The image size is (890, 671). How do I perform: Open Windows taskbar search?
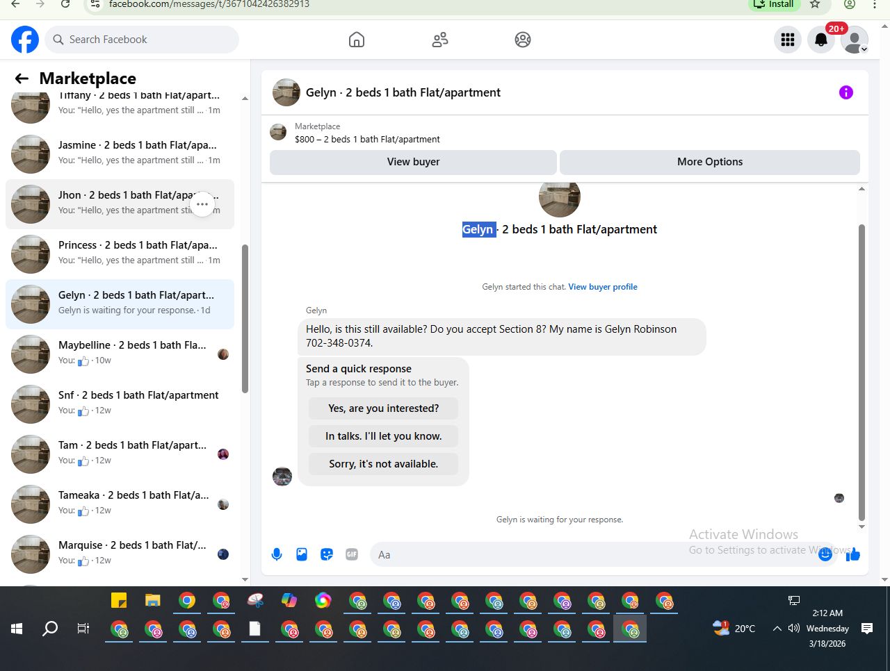click(50, 629)
